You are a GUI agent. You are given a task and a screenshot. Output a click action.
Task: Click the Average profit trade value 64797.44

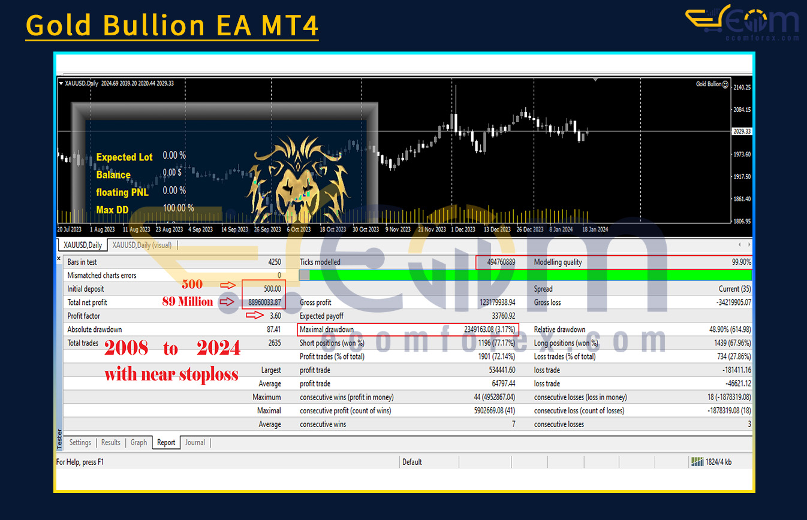pyautogui.click(x=504, y=383)
